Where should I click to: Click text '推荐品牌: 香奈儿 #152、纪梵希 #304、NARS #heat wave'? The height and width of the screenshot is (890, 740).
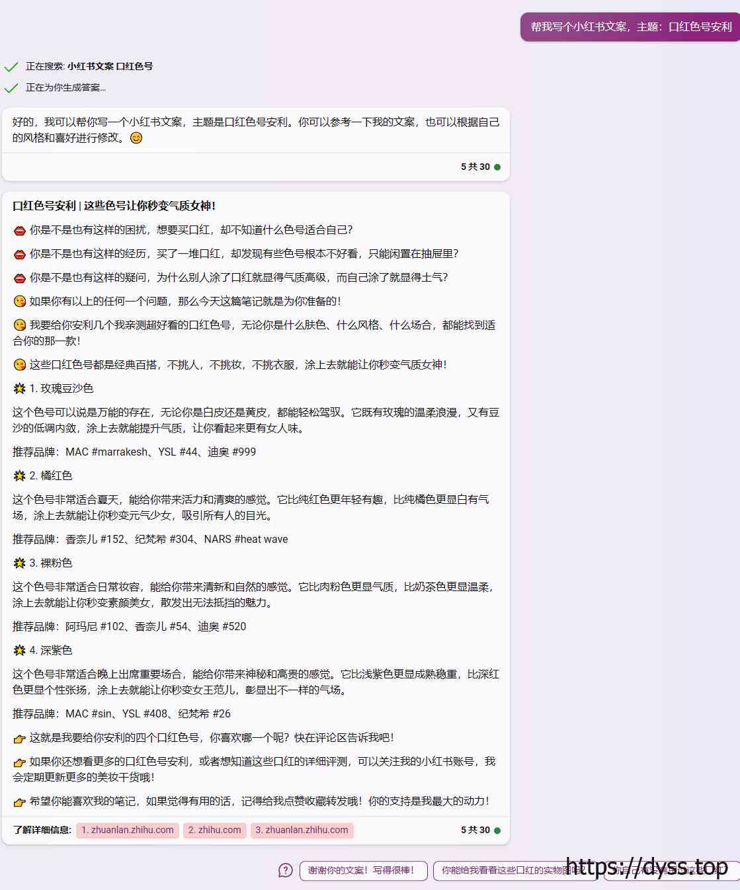tap(150, 539)
